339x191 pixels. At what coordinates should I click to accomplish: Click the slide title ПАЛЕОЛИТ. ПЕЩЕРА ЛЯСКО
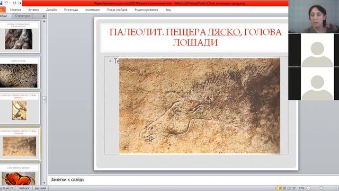click(195, 37)
